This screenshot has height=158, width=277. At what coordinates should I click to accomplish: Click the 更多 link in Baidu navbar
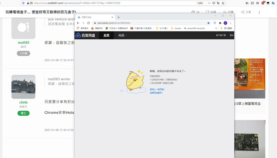click(x=232, y=35)
